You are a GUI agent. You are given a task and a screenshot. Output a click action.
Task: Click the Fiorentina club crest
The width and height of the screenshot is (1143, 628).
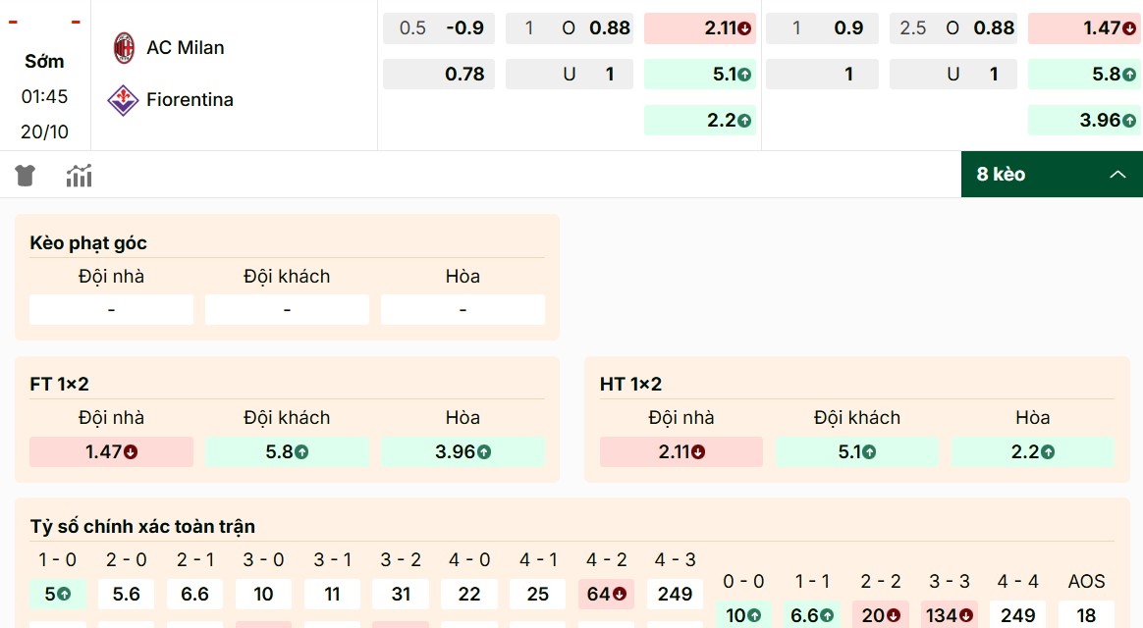pyautogui.click(x=122, y=99)
